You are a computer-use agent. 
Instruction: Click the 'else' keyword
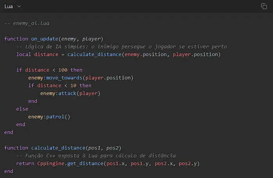22,109
